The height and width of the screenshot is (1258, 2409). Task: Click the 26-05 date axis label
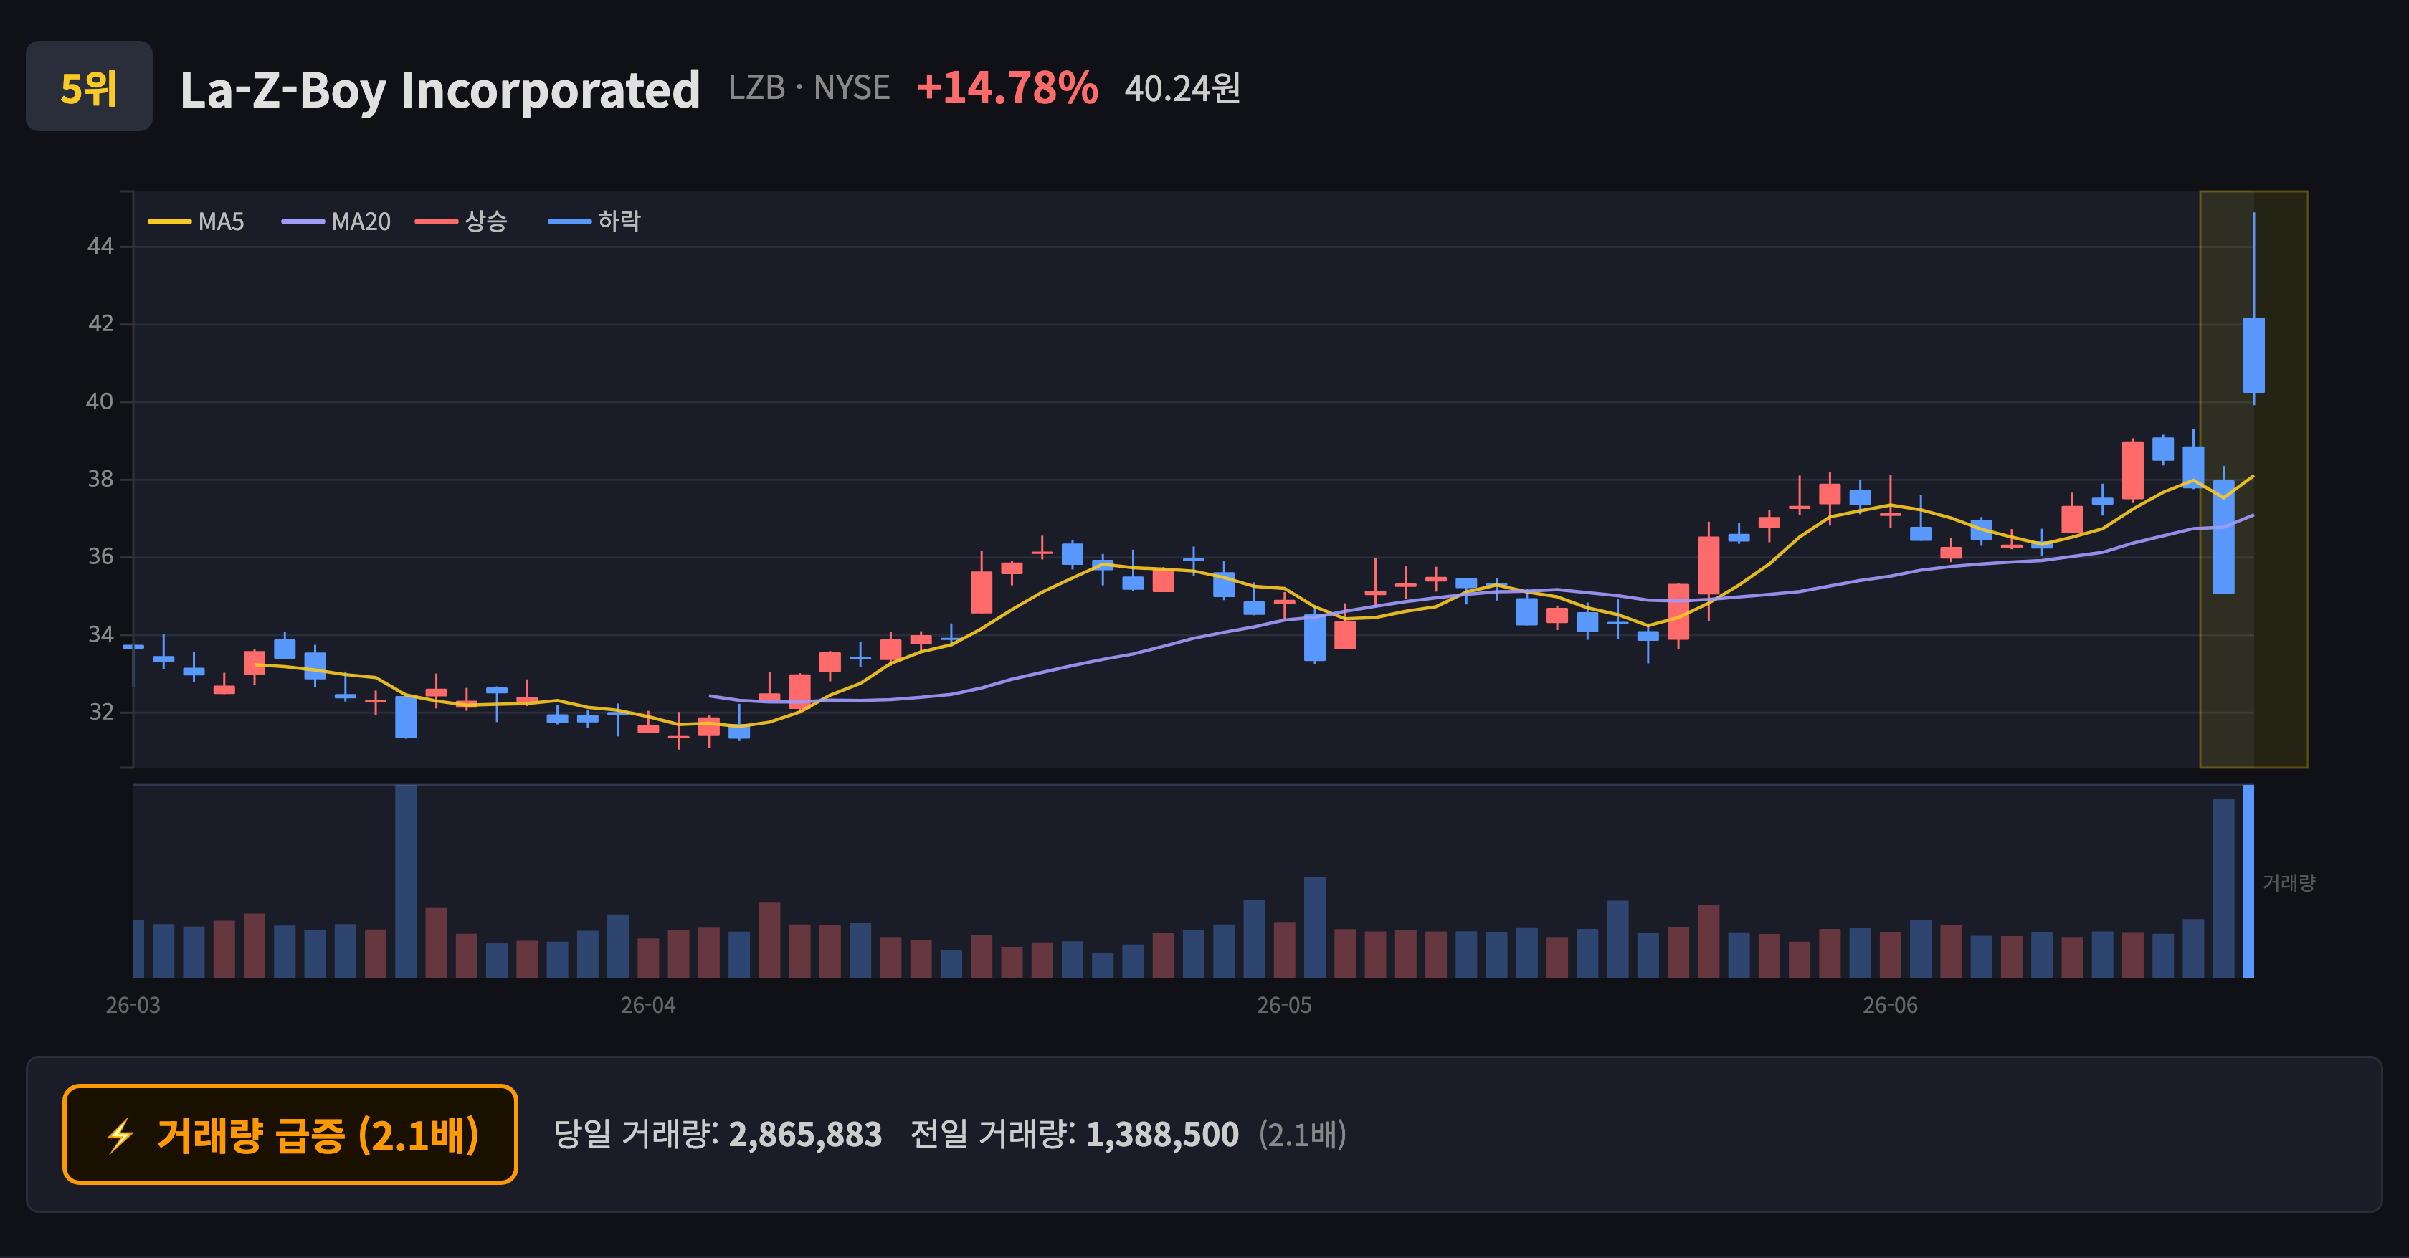(1284, 1006)
